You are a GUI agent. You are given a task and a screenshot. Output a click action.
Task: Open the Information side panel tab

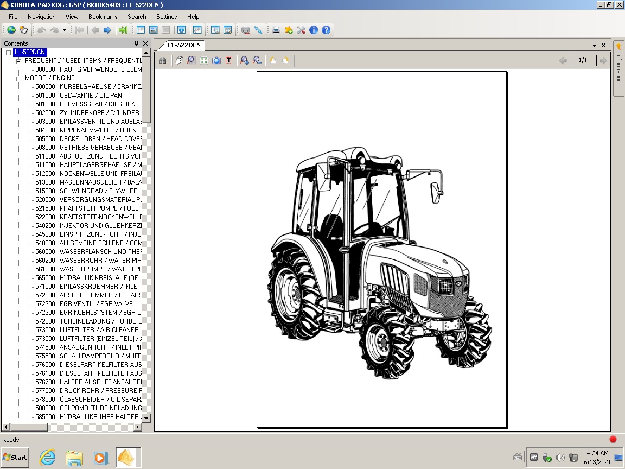click(x=618, y=68)
